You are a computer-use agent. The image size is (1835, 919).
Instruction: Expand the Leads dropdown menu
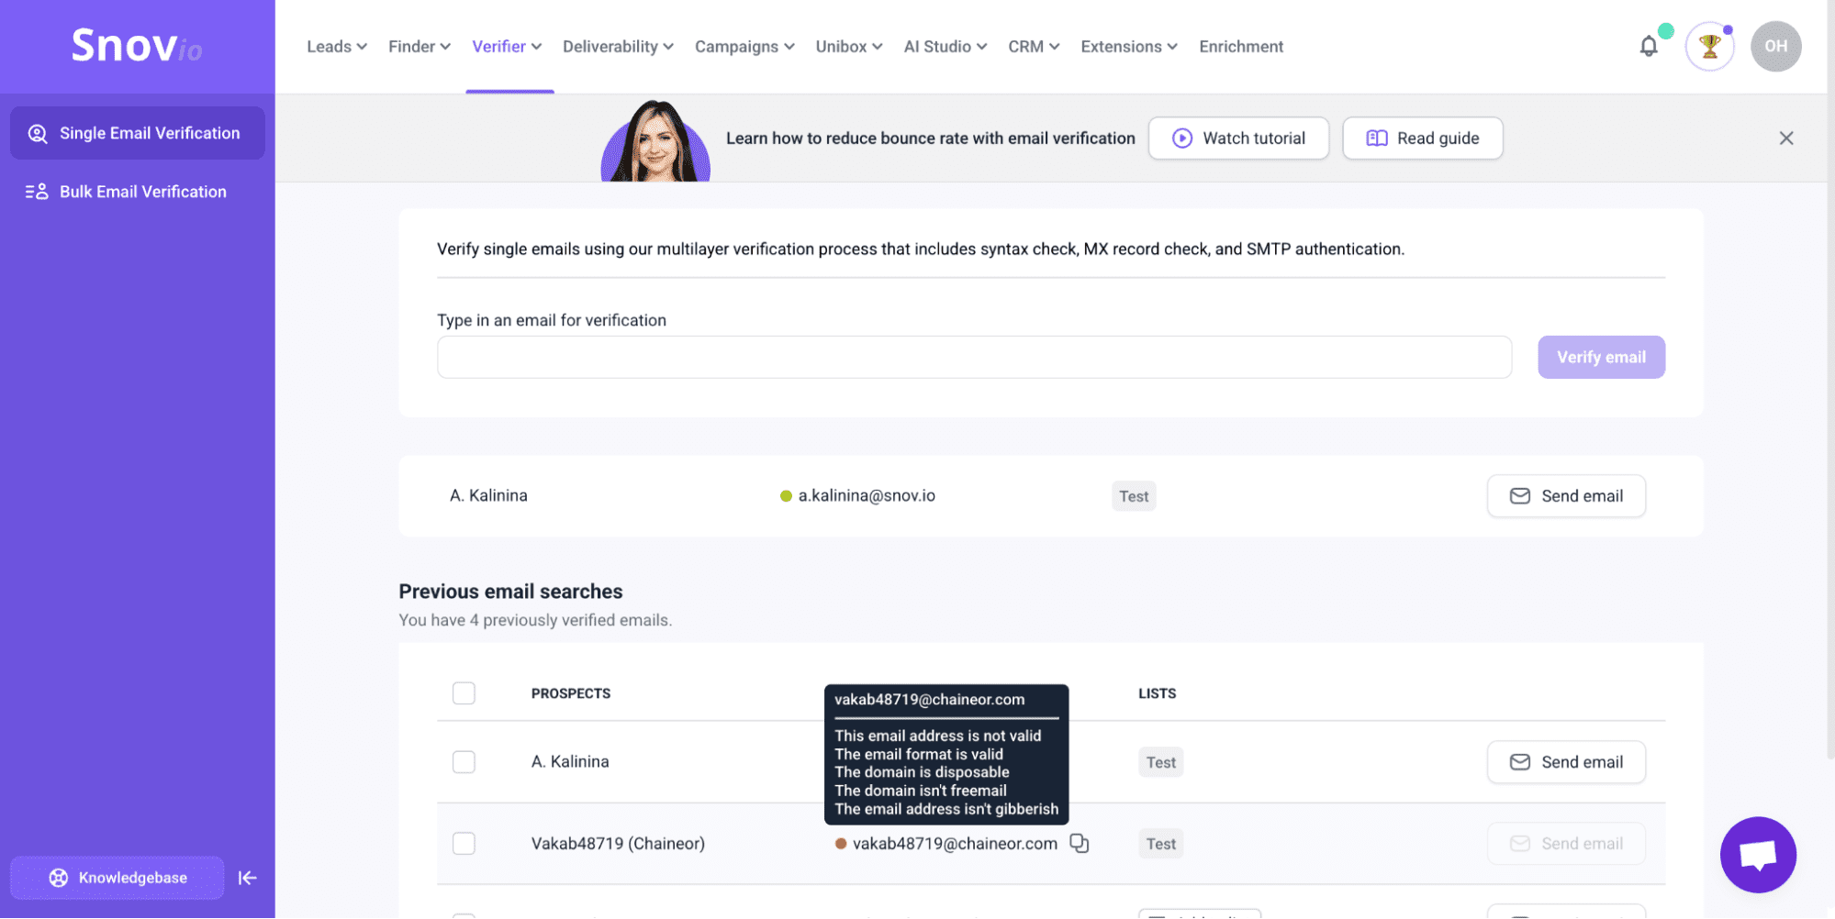click(336, 46)
